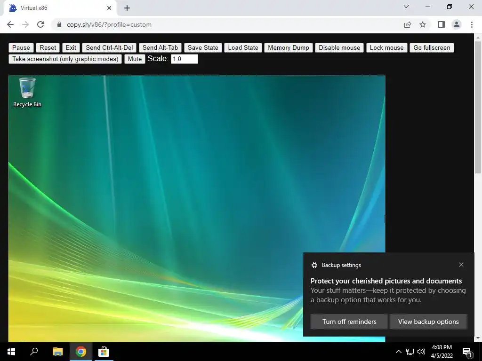Open Windows Start menu
This screenshot has height=361, width=482.
(11, 352)
